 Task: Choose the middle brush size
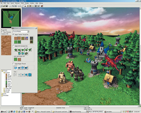(23, 75)
